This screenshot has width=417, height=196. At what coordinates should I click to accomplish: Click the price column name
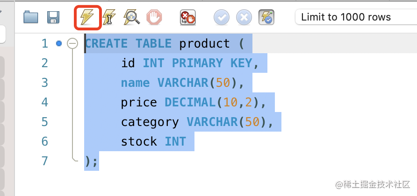[x=139, y=102]
